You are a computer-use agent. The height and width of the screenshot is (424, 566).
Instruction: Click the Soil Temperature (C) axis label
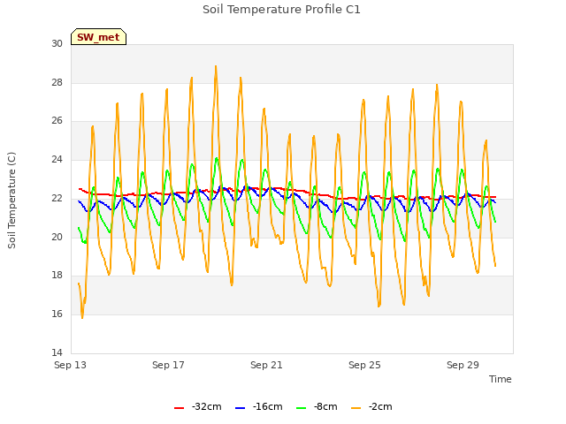(11, 201)
